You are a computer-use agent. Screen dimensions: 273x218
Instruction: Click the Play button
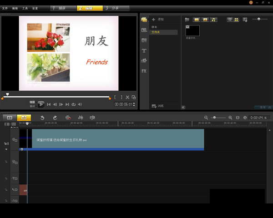click(x=41, y=104)
